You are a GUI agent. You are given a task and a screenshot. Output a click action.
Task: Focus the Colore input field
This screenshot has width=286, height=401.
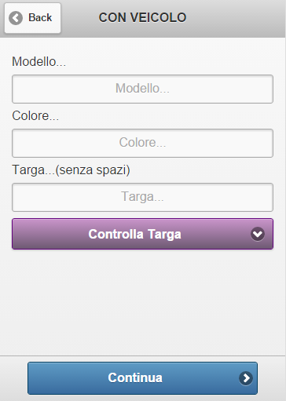click(x=142, y=143)
